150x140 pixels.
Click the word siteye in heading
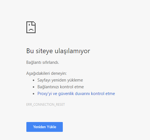pos(44,51)
